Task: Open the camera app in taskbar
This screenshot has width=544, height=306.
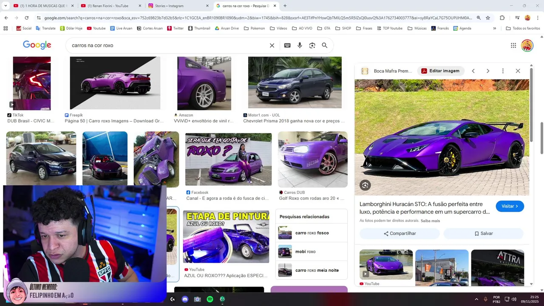Action: click(x=197, y=299)
